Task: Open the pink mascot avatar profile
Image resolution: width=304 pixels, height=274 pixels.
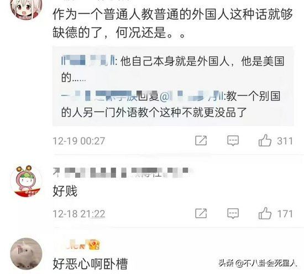Action: coord(26,181)
